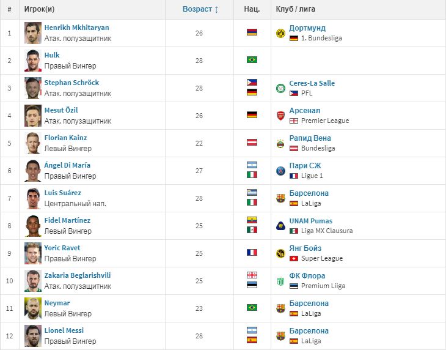Click the Young Boys club crest icon
Viewport: 446px width, 350px height.
pos(280,253)
